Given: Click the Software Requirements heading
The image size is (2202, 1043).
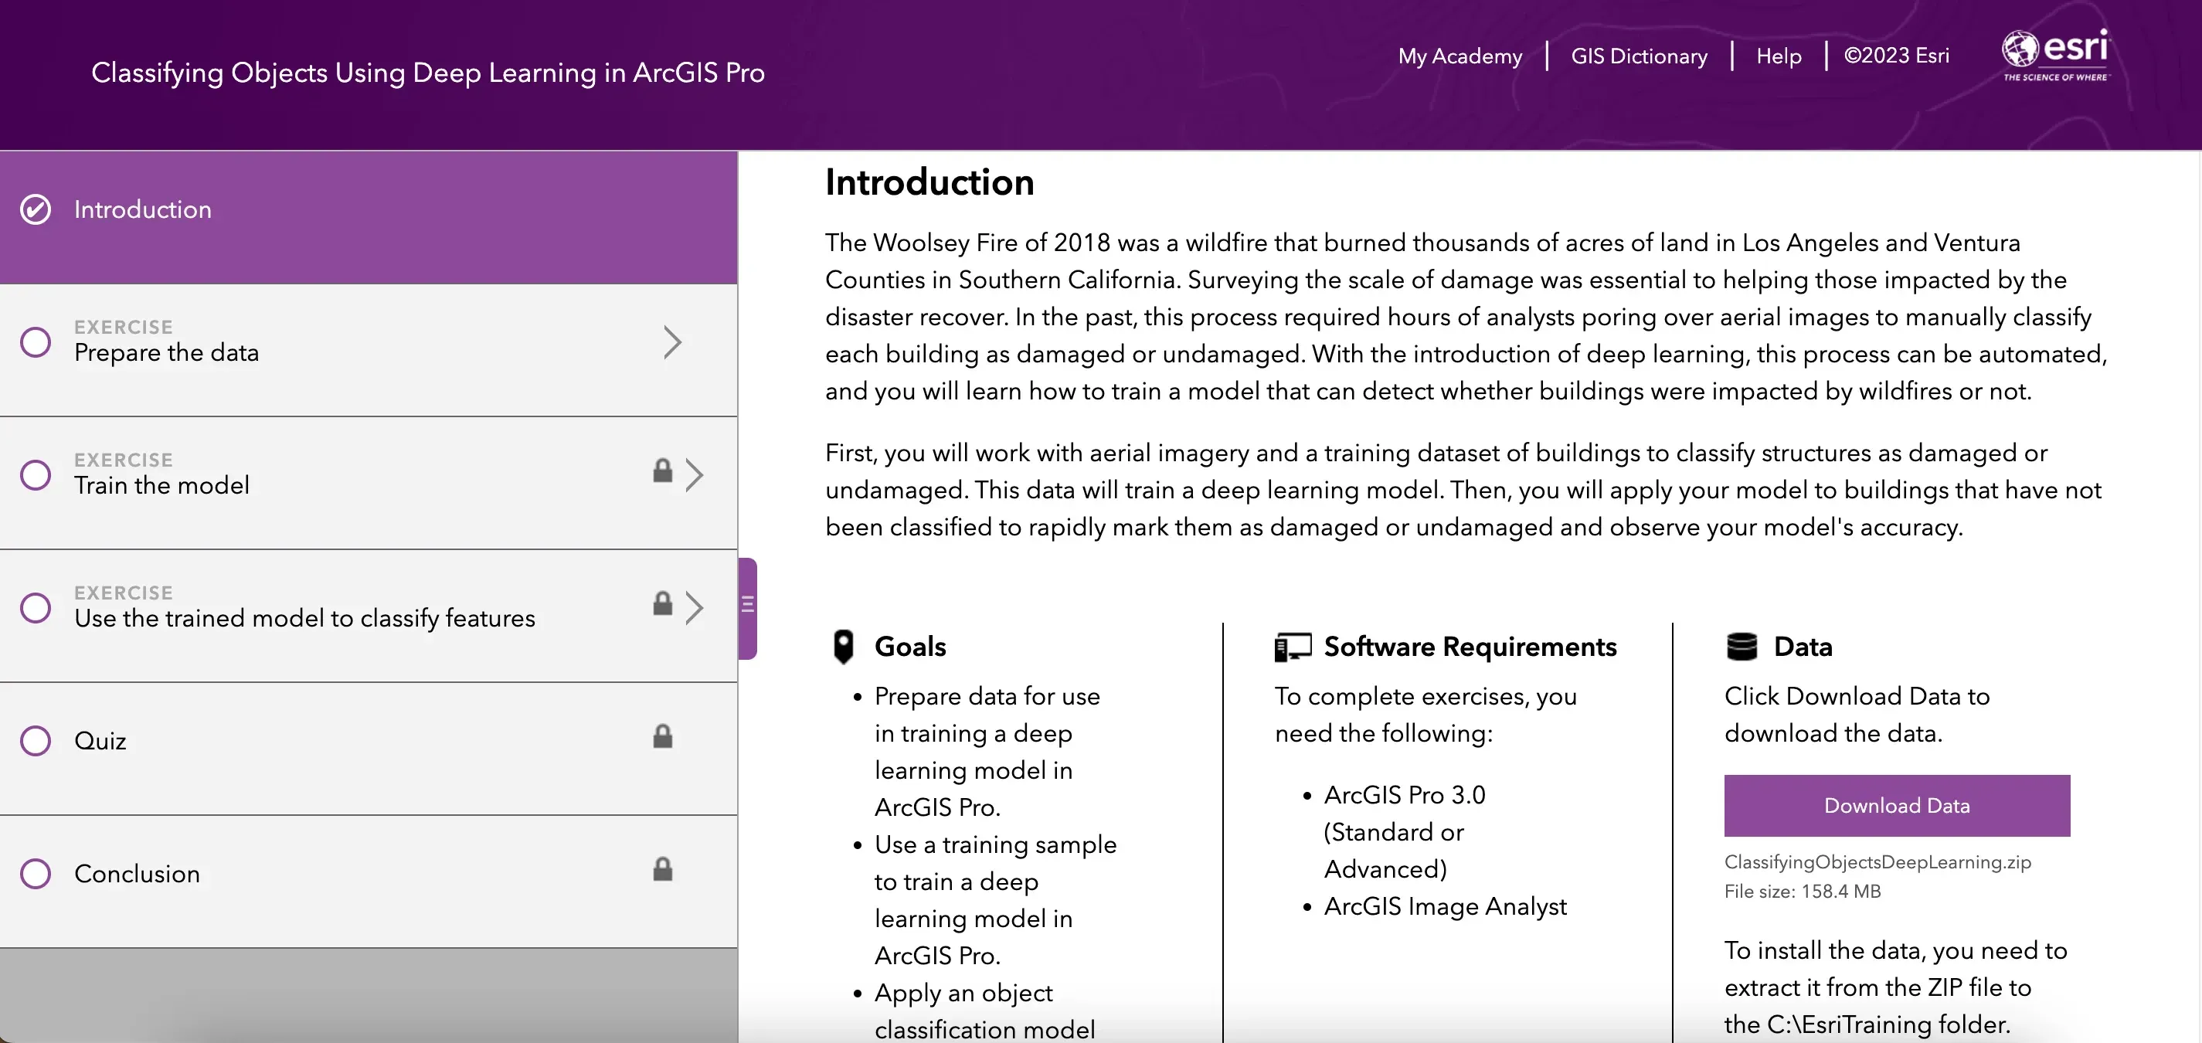Looking at the screenshot, I should [x=1470, y=647].
